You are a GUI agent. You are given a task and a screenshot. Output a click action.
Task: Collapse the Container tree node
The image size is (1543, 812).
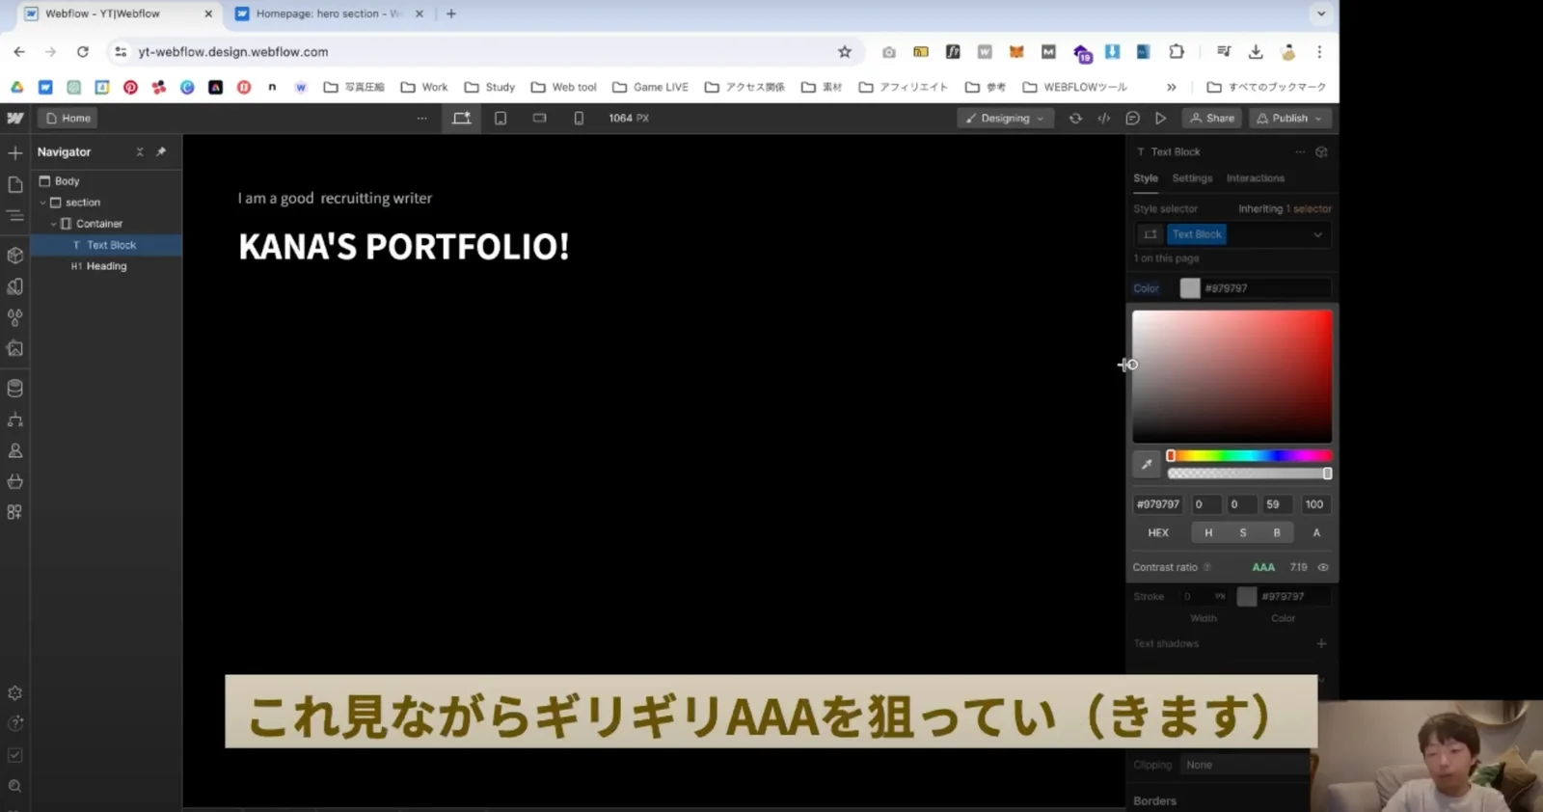pos(54,224)
